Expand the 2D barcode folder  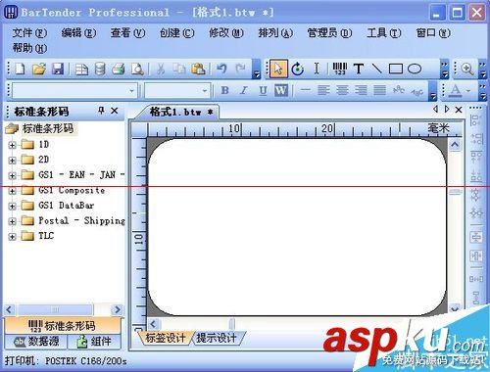12,161
